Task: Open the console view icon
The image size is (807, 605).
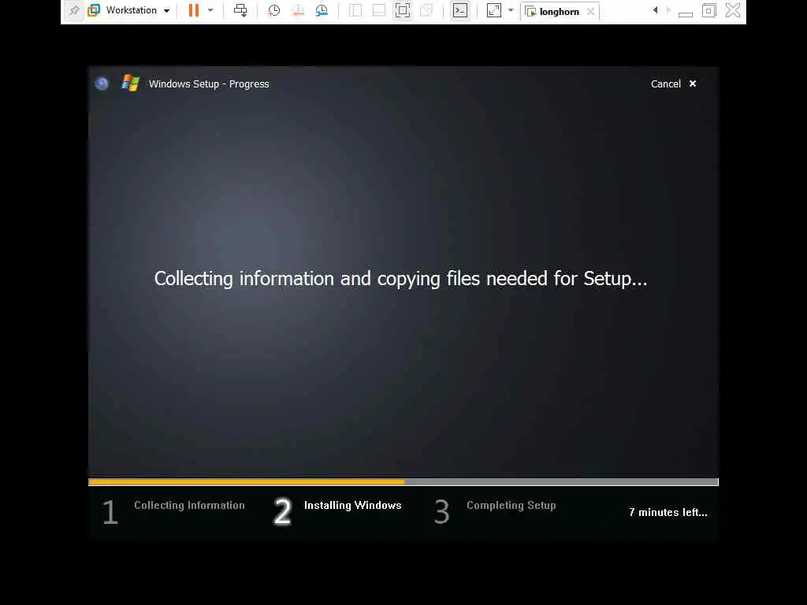Action: tap(460, 10)
